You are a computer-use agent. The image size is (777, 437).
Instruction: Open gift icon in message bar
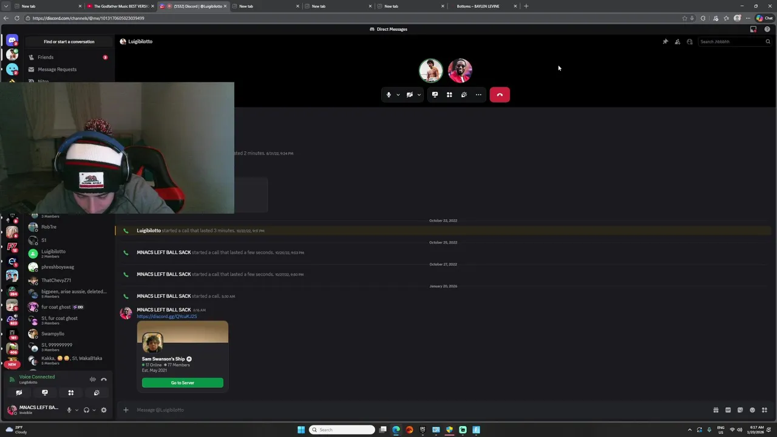(716, 410)
